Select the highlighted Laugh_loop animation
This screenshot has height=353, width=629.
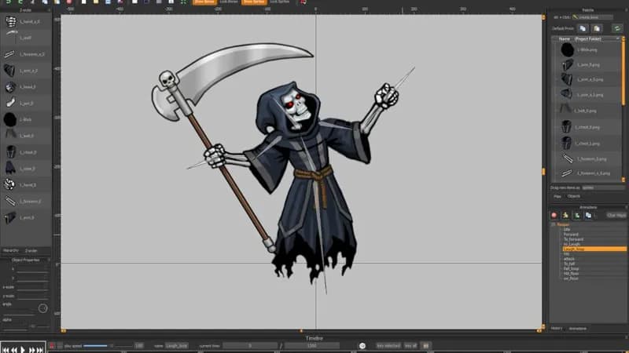point(594,249)
